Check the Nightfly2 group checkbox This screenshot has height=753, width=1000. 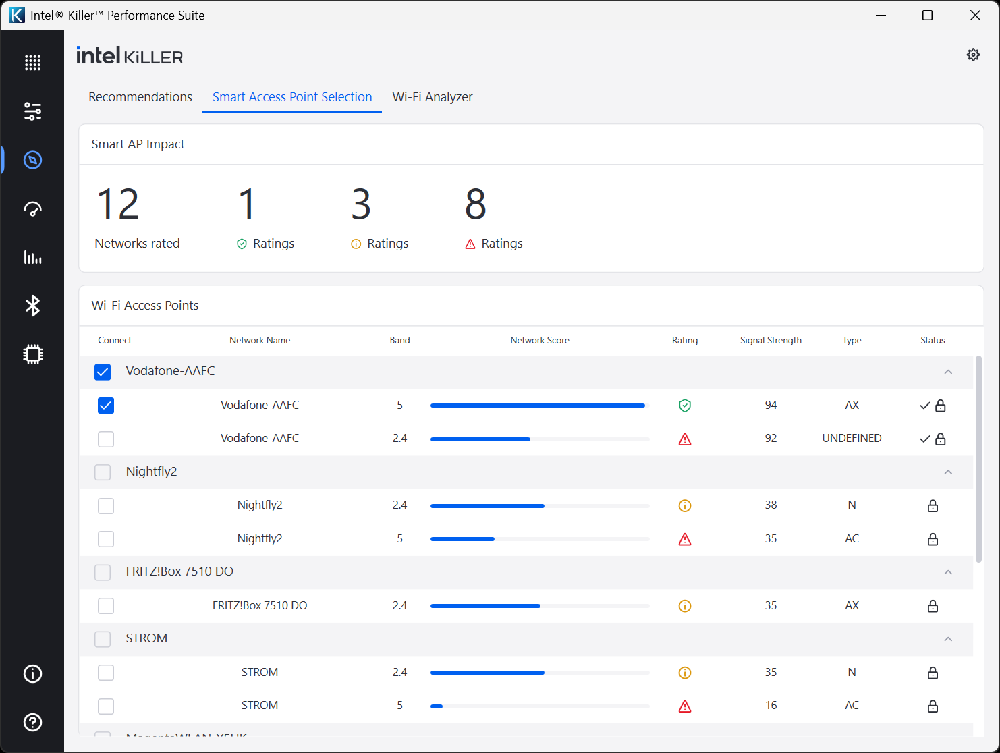[103, 472]
